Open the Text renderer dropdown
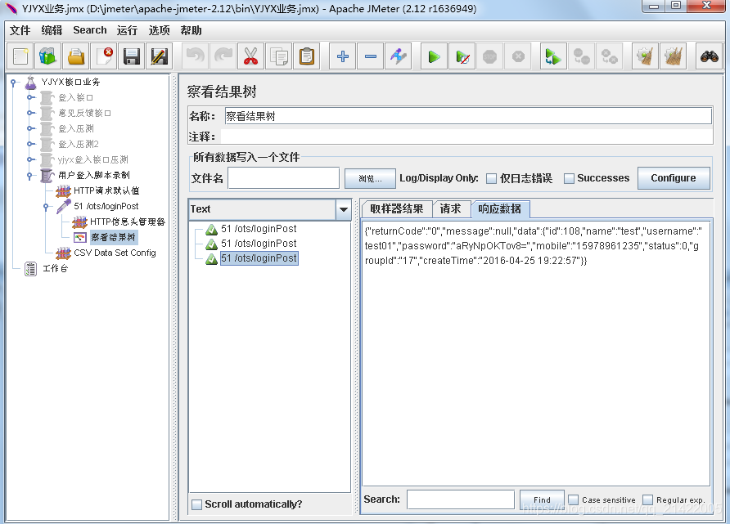Viewport: 730px width, 524px height. (x=343, y=209)
